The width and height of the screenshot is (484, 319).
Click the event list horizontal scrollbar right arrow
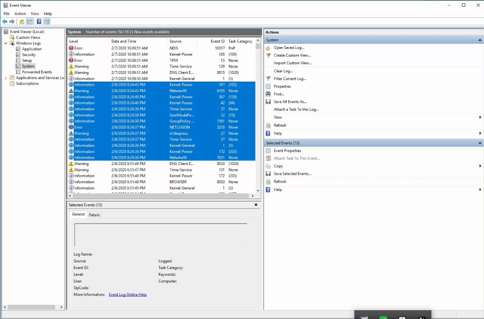coord(252,196)
